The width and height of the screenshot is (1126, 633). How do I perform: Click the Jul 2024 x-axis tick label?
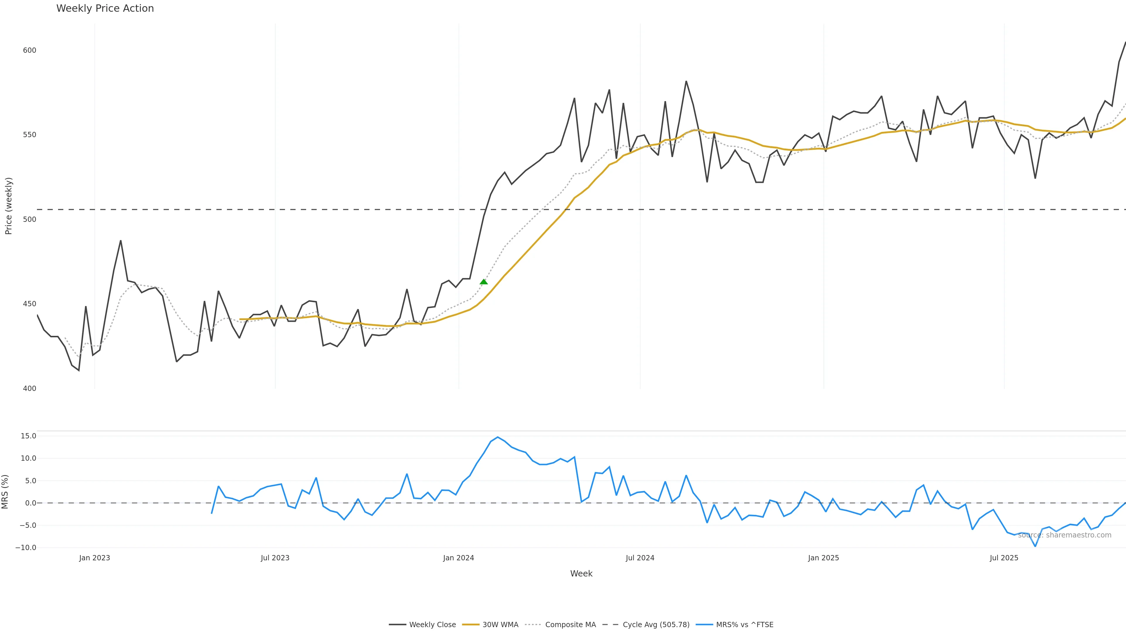(x=640, y=558)
